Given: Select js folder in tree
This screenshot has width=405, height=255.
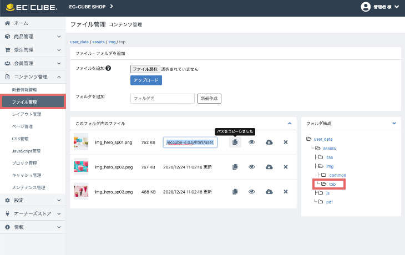Looking at the screenshot, I should pyautogui.click(x=328, y=193).
